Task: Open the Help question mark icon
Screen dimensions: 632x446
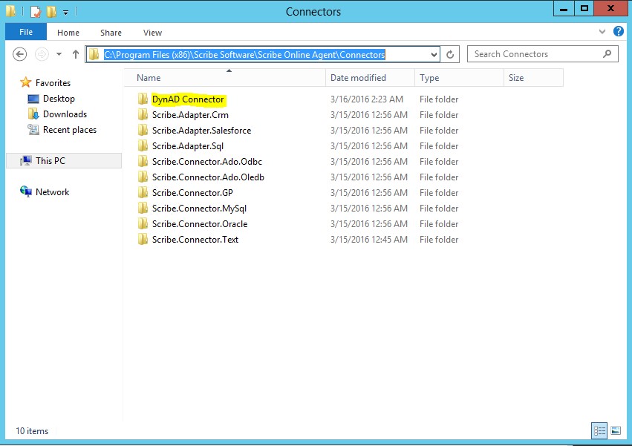Action: click(x=619, y=31)
